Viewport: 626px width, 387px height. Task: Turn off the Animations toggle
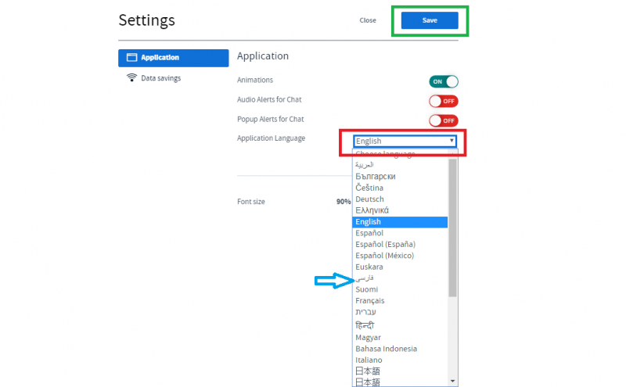(443, 81)
